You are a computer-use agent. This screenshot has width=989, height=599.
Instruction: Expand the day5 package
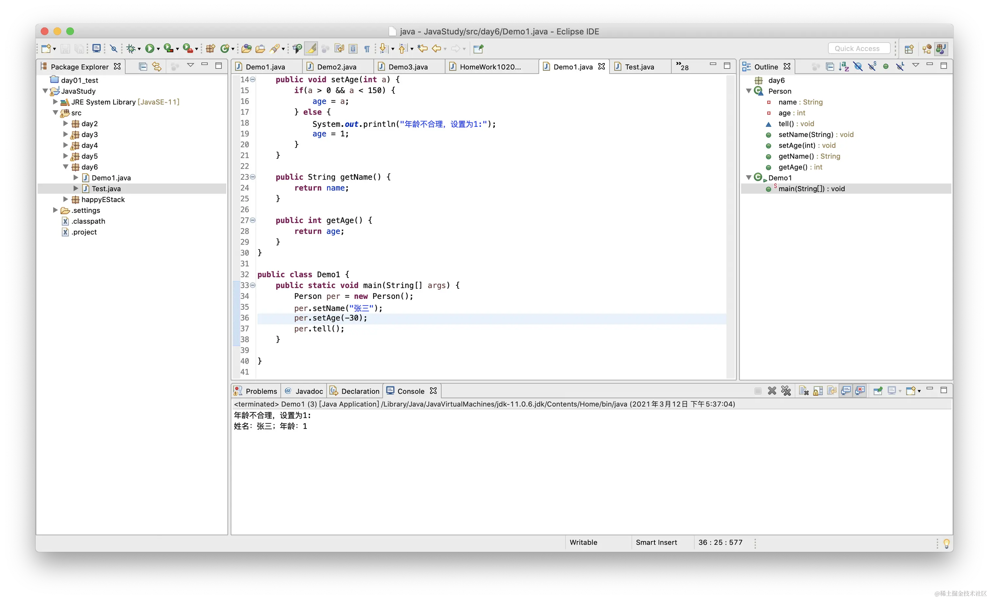(x=65, y=156)
